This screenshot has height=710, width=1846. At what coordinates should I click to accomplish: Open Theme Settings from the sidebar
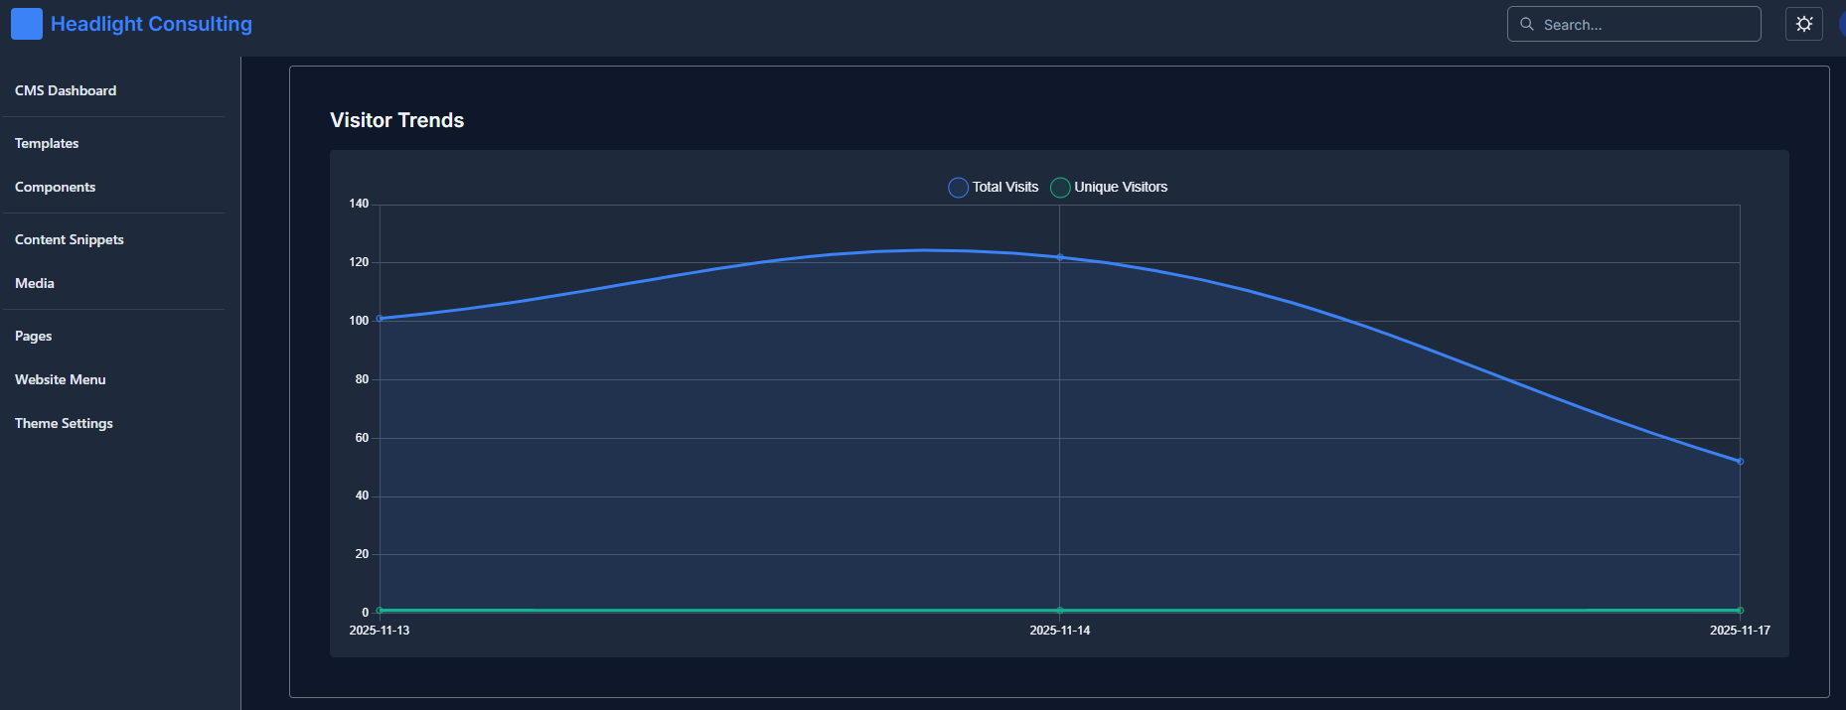pos(65,423)
